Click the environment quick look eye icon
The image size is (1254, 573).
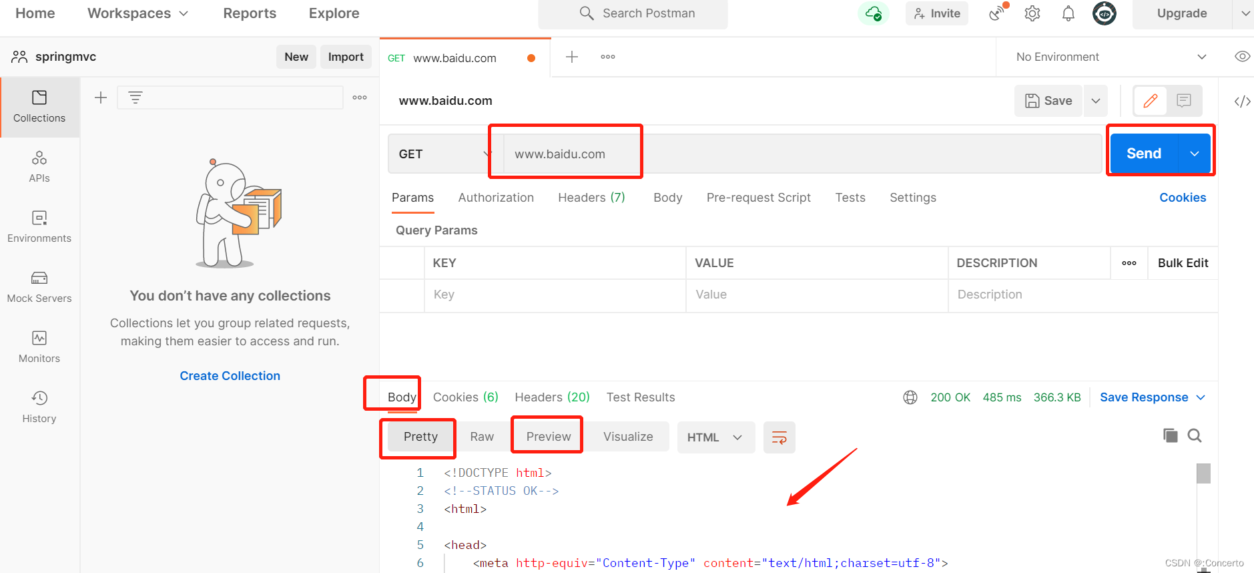(1242, 57)
